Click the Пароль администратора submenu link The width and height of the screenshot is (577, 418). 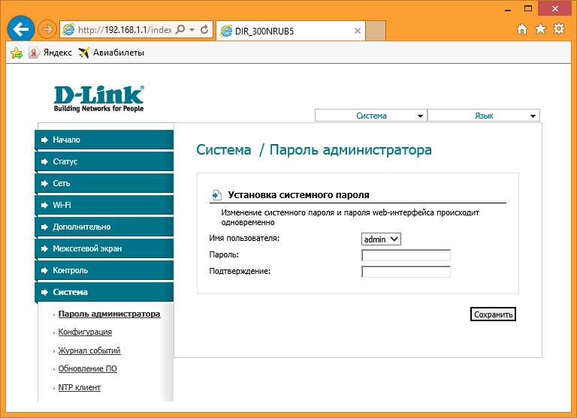(x=109, y=314)
